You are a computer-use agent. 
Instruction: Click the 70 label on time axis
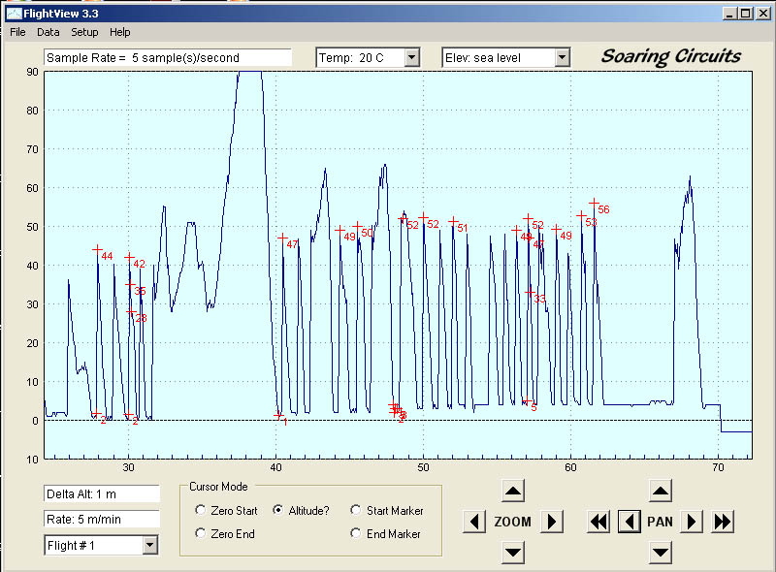(718, 467)
